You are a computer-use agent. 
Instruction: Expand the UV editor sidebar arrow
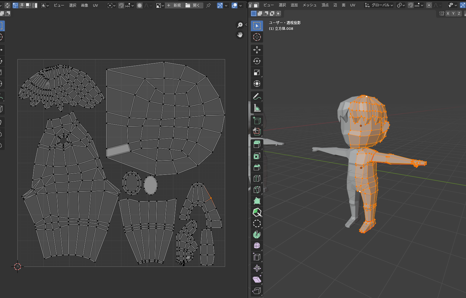pyautogui.click(x=246, y=25)
